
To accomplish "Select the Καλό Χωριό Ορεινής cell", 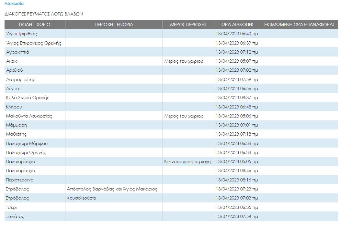I will (35, 98).
